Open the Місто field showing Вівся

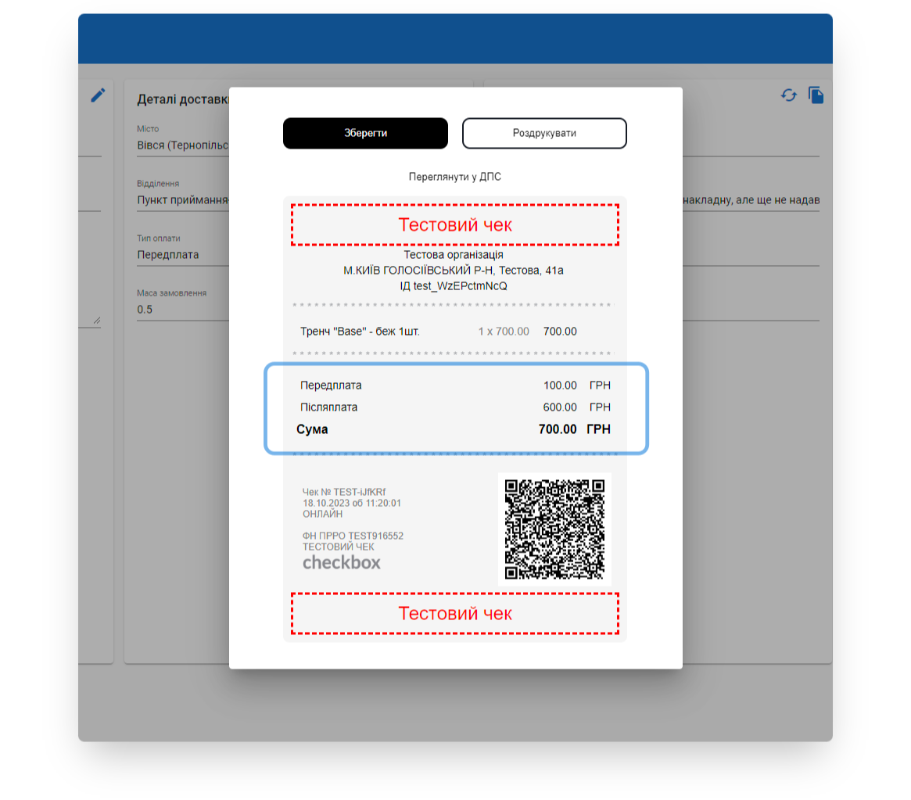click(181, 145)
